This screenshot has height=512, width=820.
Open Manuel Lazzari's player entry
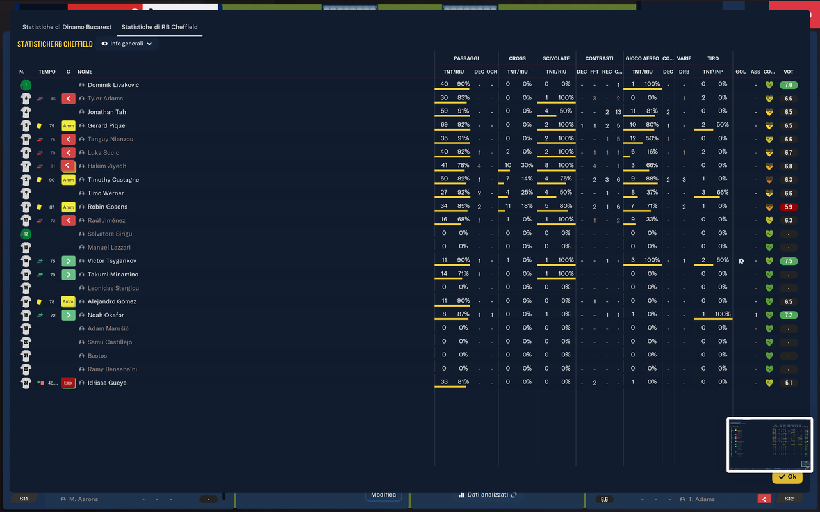pos(109,248)
